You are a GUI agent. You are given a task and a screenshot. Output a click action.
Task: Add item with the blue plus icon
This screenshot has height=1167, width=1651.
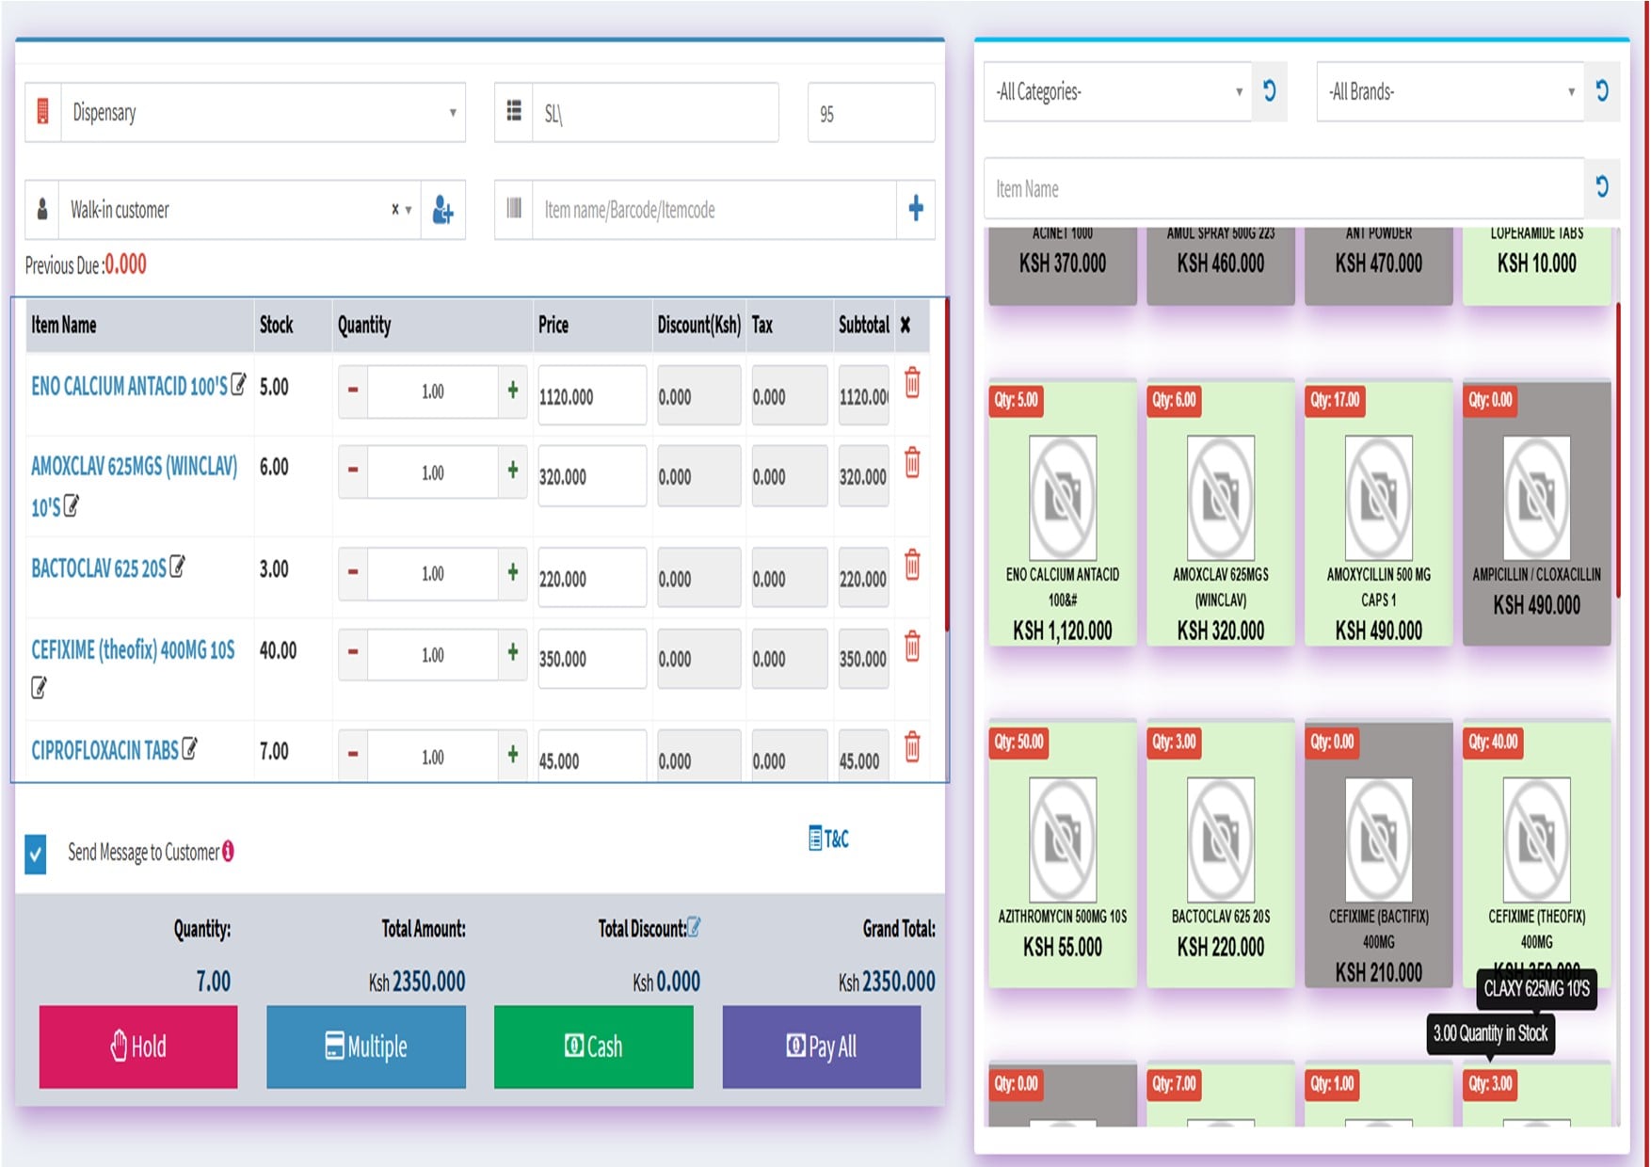[x=916, y=209]
